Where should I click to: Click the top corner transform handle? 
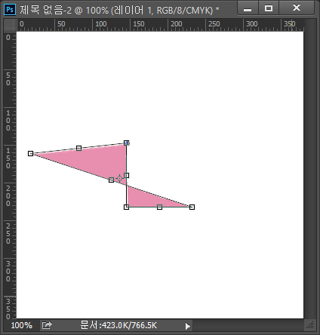127,143
